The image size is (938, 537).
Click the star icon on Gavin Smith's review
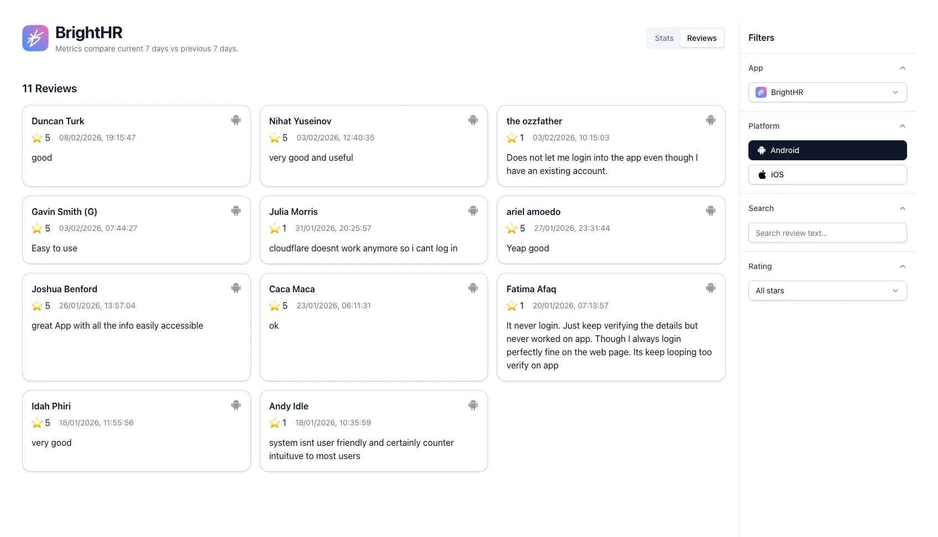coord(37,228)
